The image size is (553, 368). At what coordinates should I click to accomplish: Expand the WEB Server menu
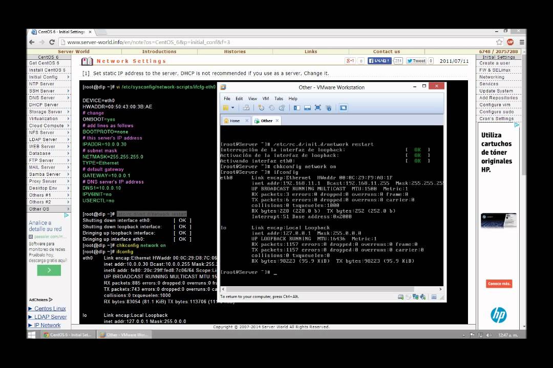click(49, 147)
